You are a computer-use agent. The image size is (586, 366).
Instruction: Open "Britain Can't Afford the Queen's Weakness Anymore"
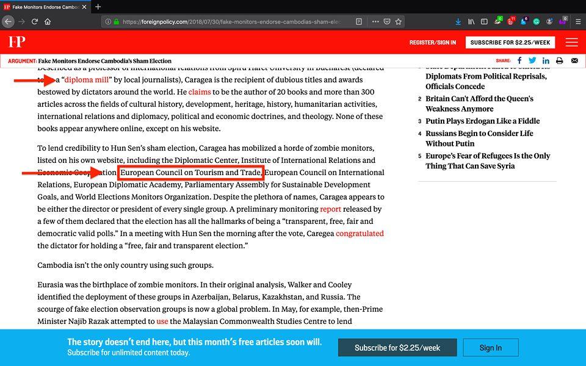click(479, 104)
